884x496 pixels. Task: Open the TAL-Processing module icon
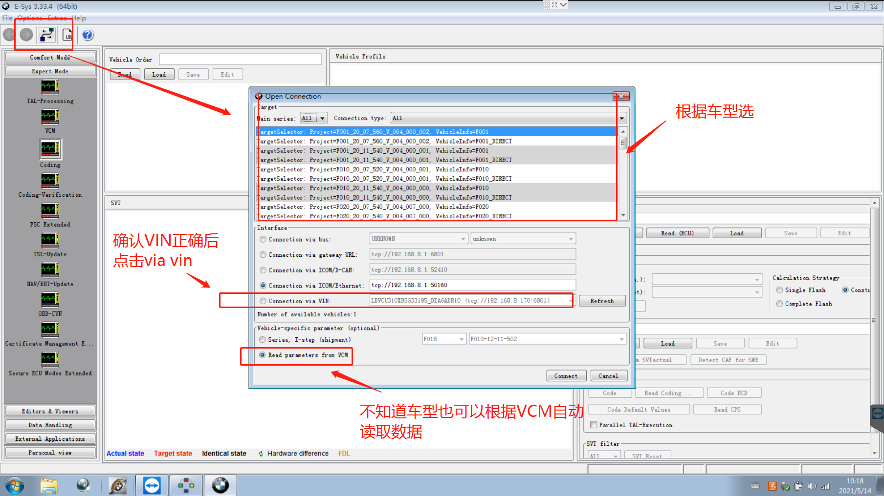coord(50,87)
